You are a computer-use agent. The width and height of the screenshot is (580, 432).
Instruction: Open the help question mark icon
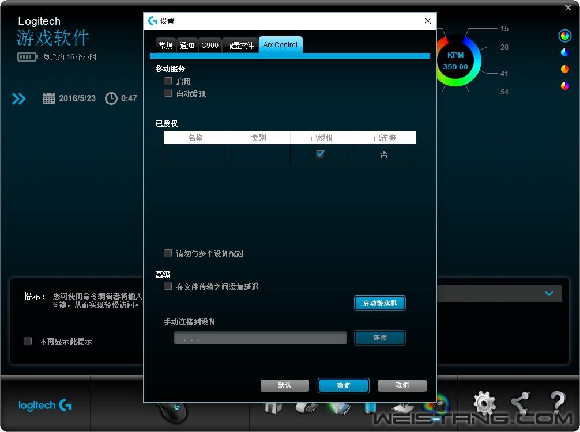click(558, 402)
